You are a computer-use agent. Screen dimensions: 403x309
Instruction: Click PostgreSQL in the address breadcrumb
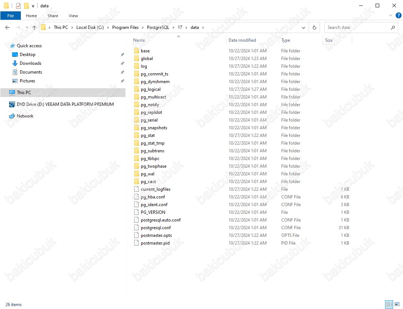click(x=158, y=27)
